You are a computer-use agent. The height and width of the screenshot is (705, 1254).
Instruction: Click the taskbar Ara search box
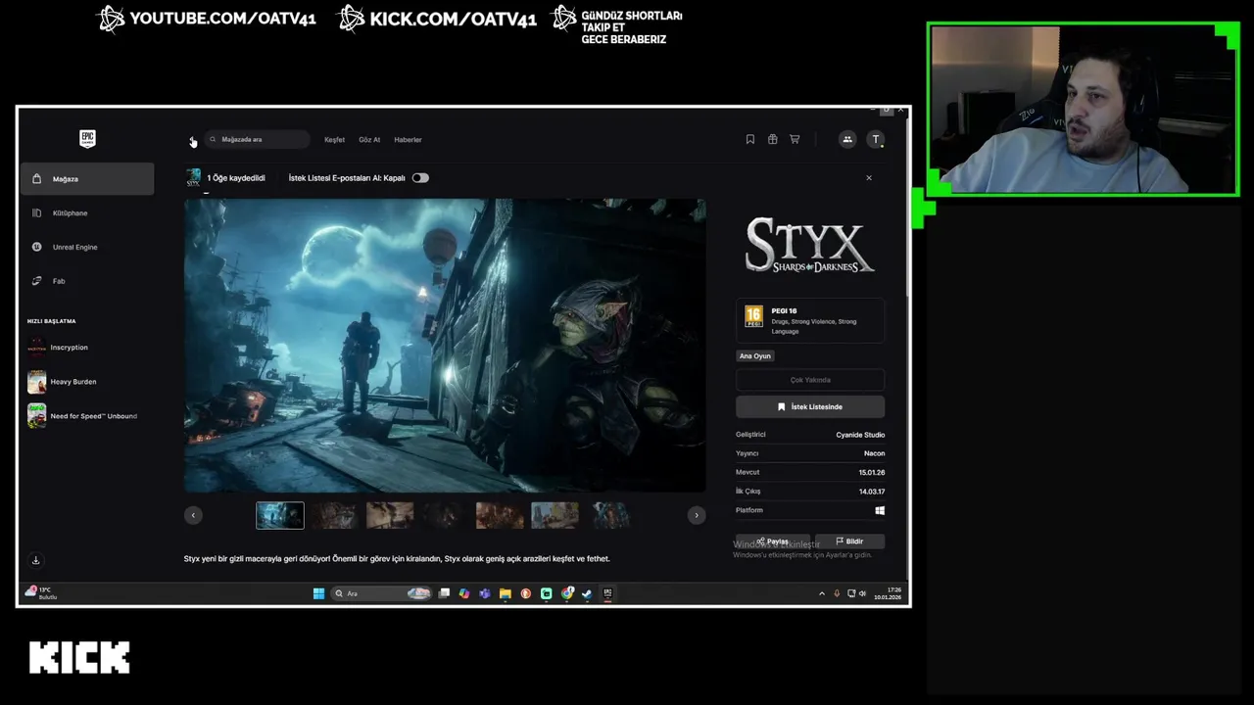(x=381, y=593)
